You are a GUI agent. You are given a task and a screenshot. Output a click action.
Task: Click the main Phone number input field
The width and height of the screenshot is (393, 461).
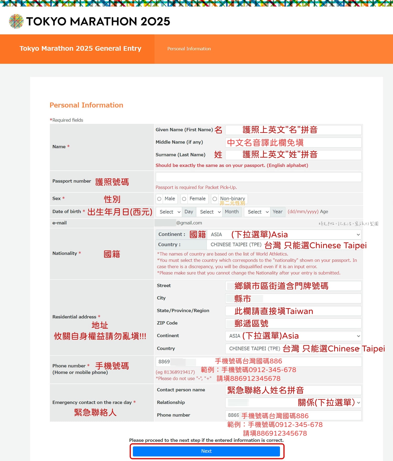[x=259, y=362]
